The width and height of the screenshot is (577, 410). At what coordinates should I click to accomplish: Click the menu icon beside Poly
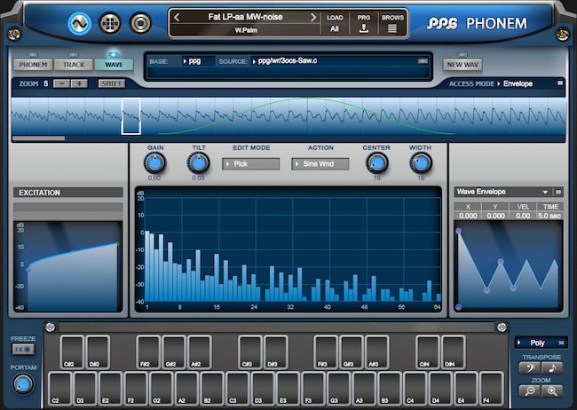562,343
